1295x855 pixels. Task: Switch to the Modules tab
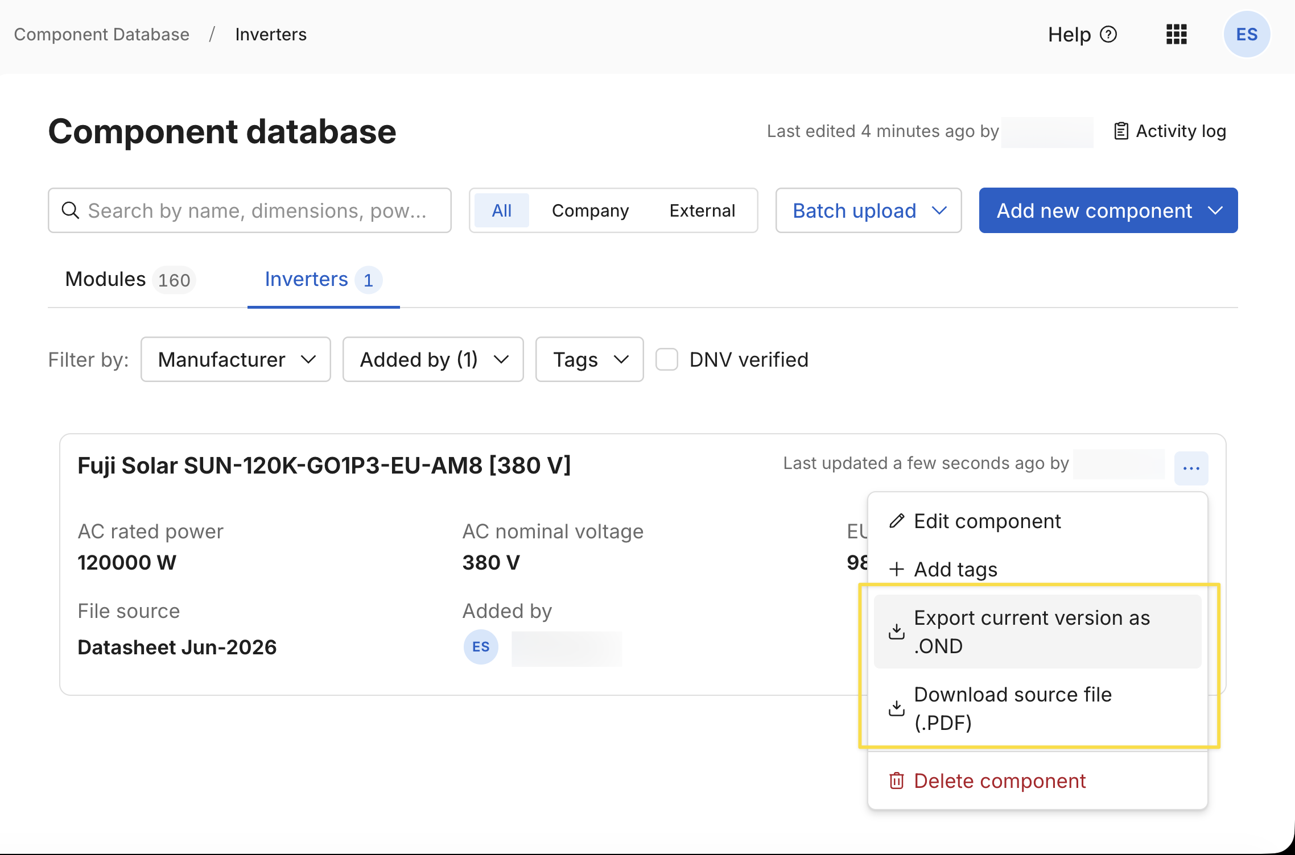tap(130, 280)
